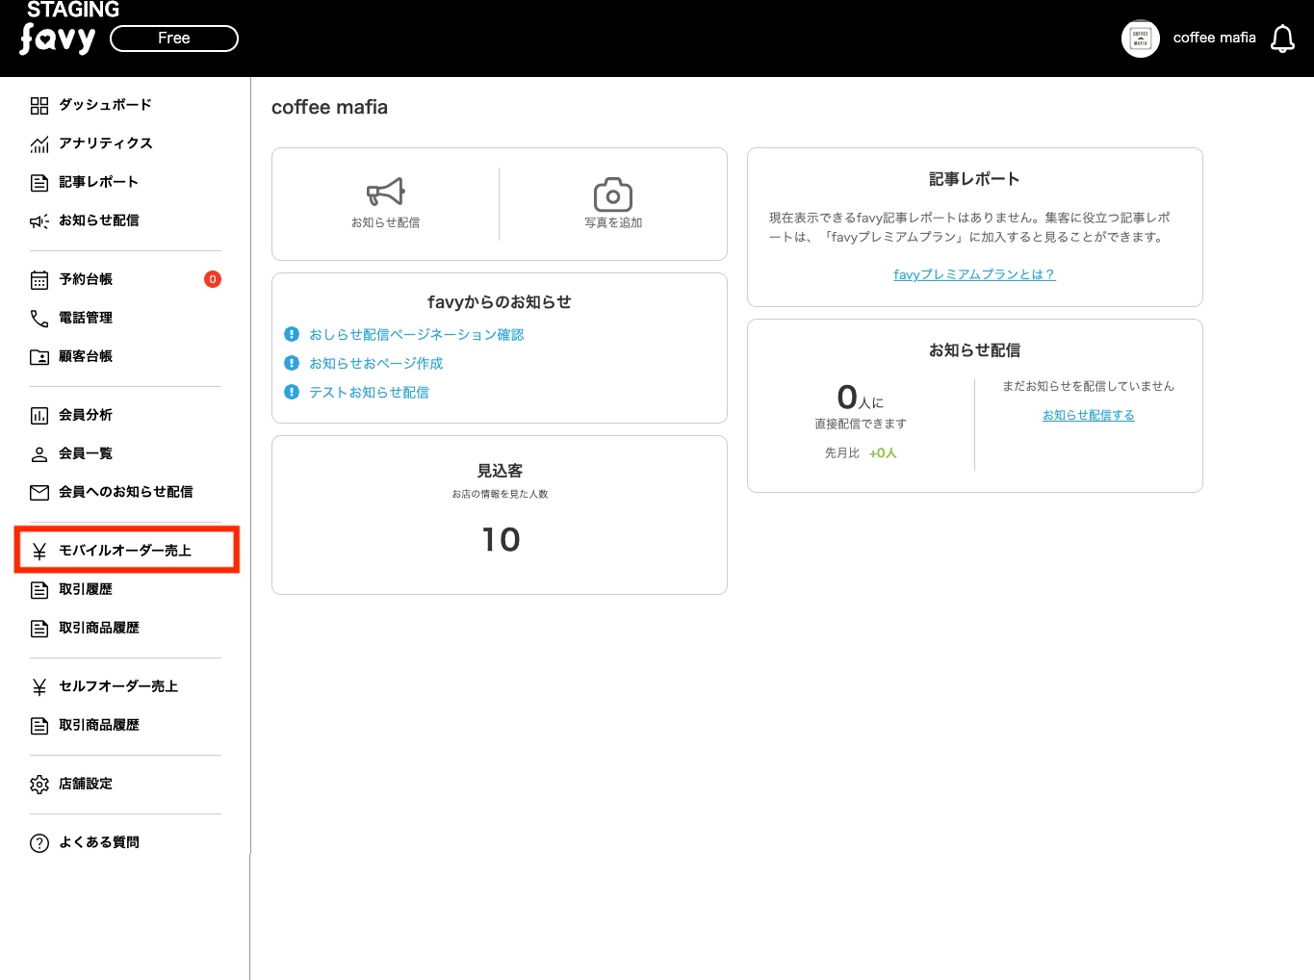Click the 会員へのお知らせ配信 envelope icon

tap(39, 493)
